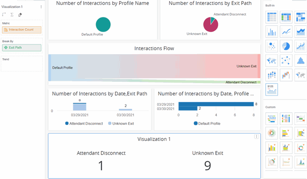Toggle Attendant Disconnect legend entry

click(x=84, y=123)
